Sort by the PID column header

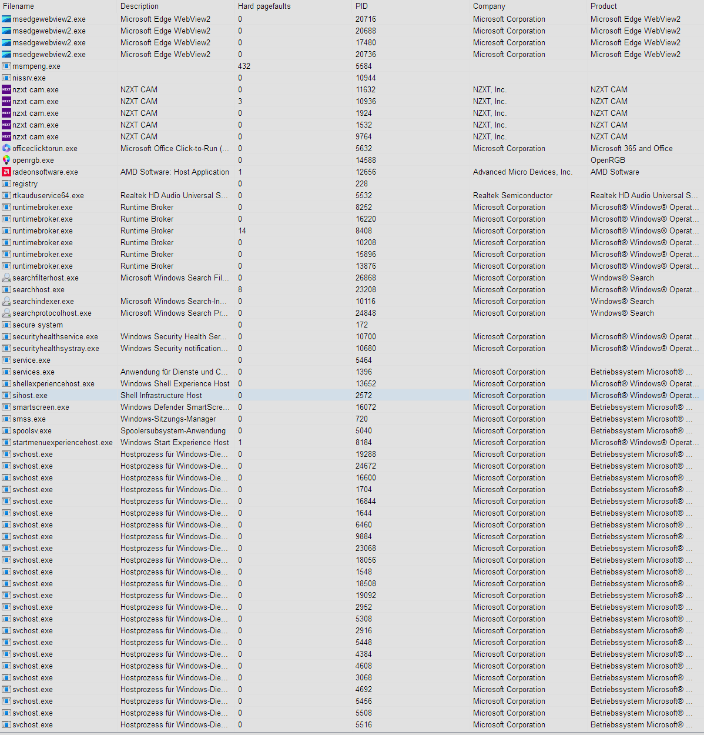[x=361, y=6]
